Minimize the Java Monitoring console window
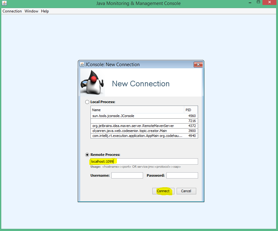The image size is (278, 231). point(250,3)
